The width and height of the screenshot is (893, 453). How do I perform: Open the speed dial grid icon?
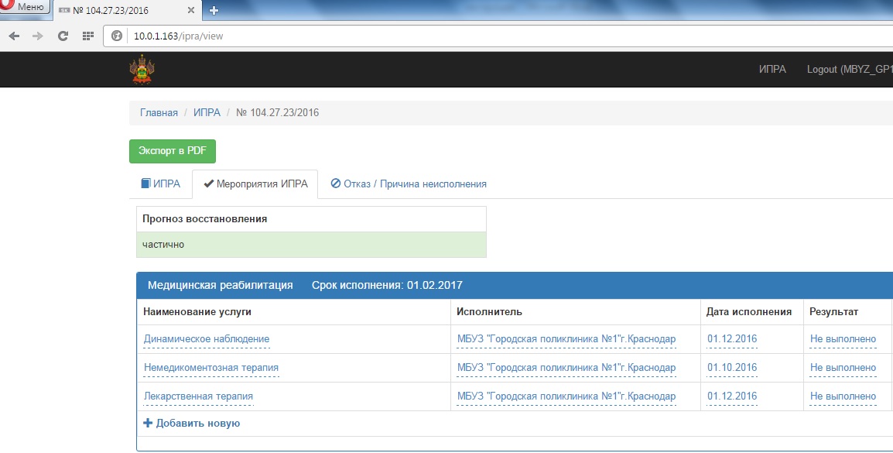[x=87, y=36]
